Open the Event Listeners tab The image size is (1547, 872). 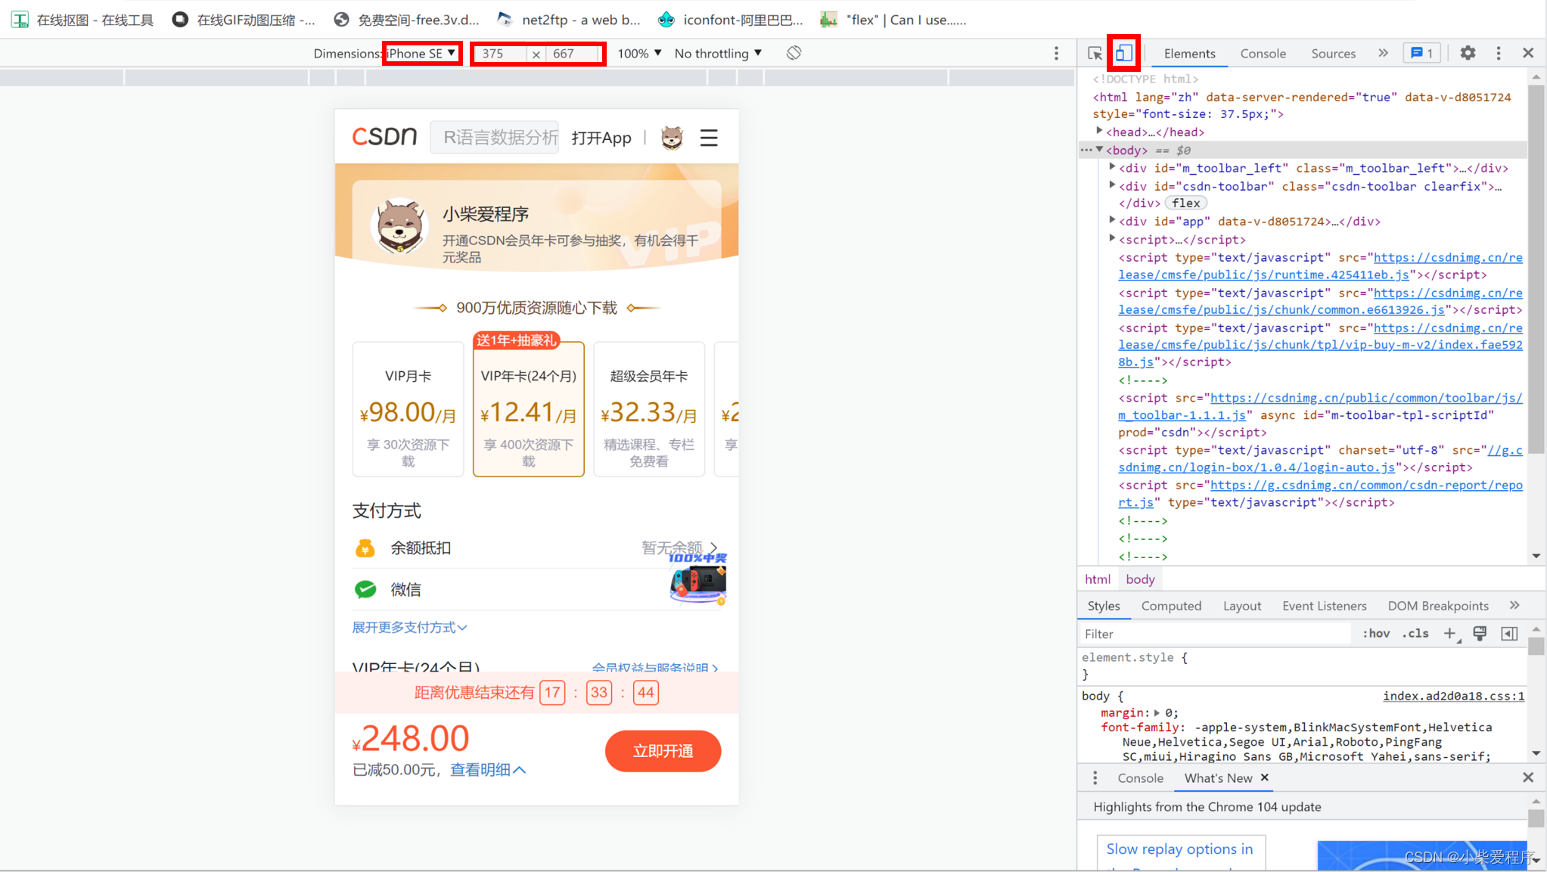(x=1325, y=605)
